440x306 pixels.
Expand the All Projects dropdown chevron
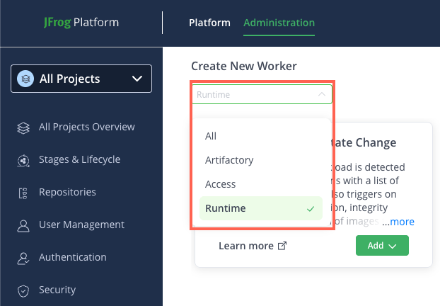[137, 79]
